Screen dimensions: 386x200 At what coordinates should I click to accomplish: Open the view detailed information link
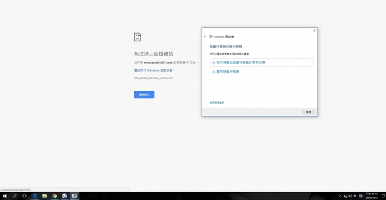point(217,103)
